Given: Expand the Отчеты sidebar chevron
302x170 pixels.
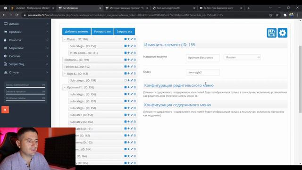Looking at the screenshot, I should [47, 72].
